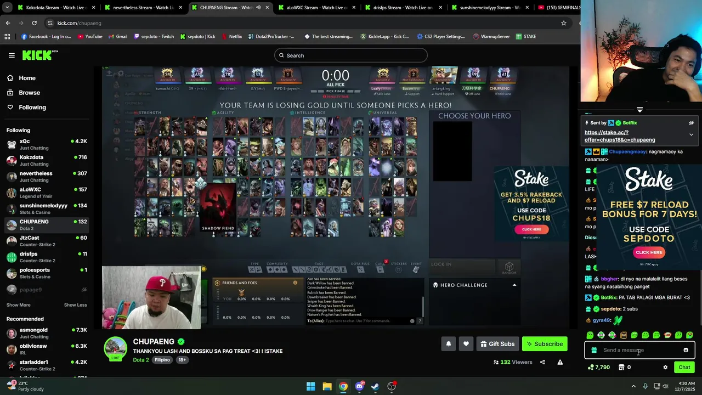The image size is (702, 395).
Task: Mute the CHUPAENG tab audio icon
Action: tap(258, 8)
